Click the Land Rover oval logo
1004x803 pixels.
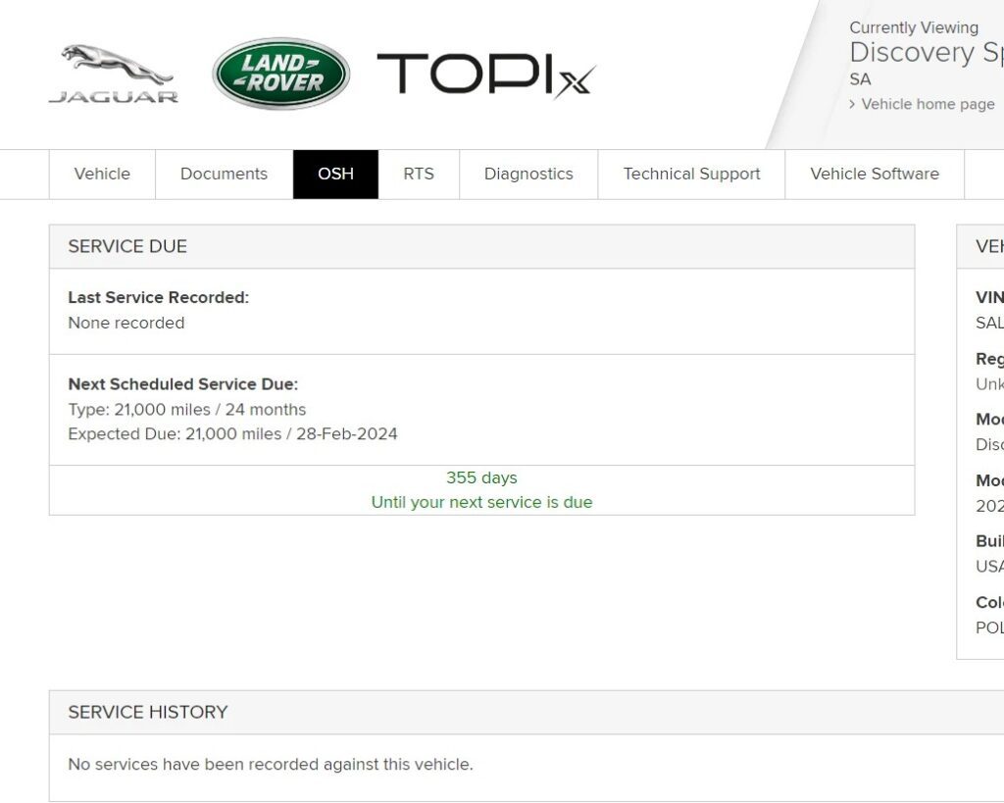(x=281, y=73)
